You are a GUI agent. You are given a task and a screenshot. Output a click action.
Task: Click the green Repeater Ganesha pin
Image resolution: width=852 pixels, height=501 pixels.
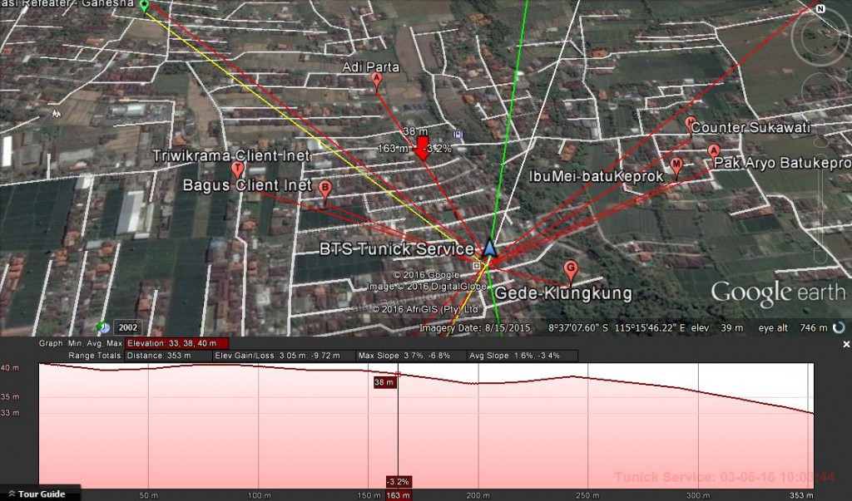(144, 6)
